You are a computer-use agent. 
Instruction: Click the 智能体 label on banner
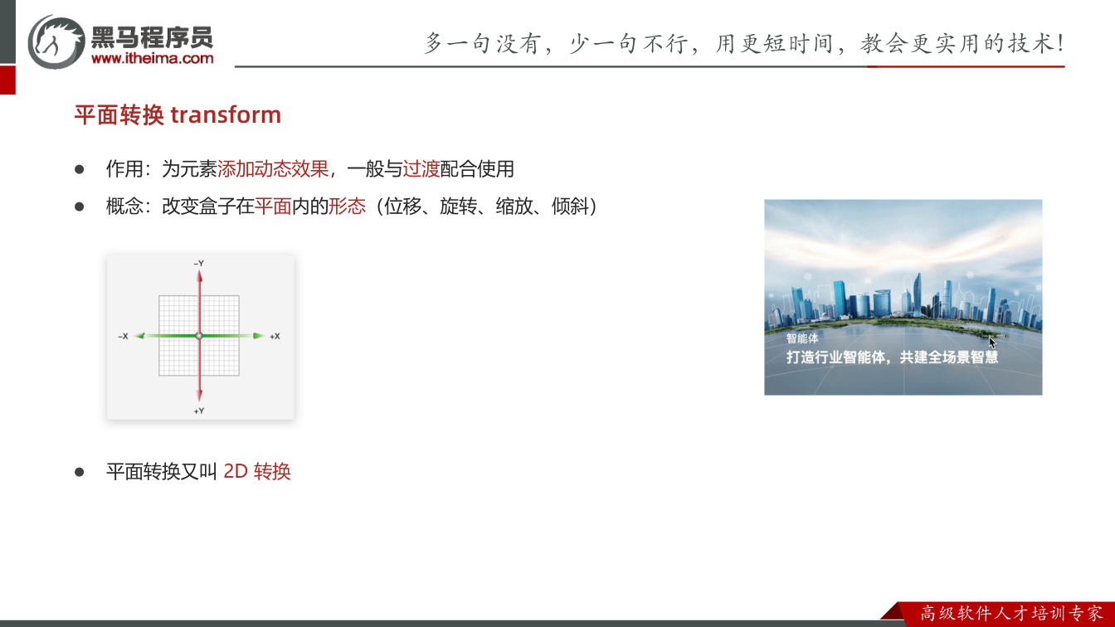click(x=802, y=338)
